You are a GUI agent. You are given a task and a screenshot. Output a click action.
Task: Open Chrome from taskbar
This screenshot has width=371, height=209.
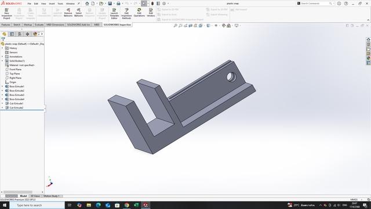click(x=127, y=205)
